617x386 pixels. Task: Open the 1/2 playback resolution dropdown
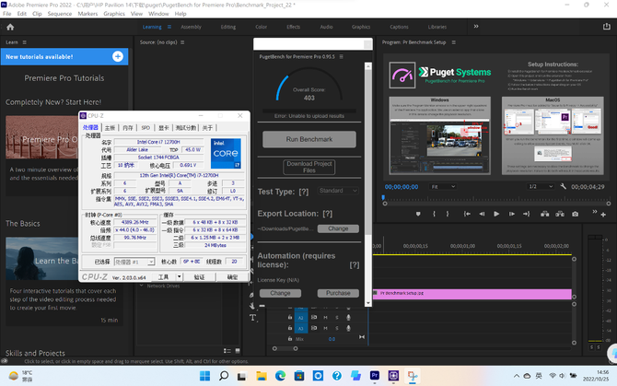coord(539,186)
